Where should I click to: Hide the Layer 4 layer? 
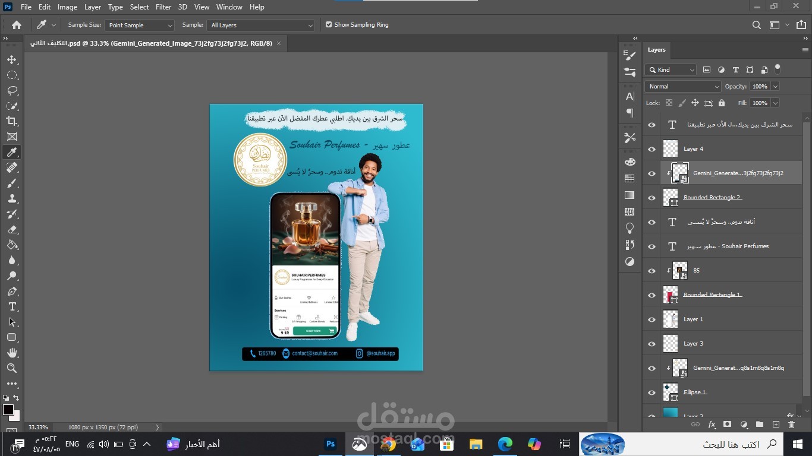(x=652, y=148)
